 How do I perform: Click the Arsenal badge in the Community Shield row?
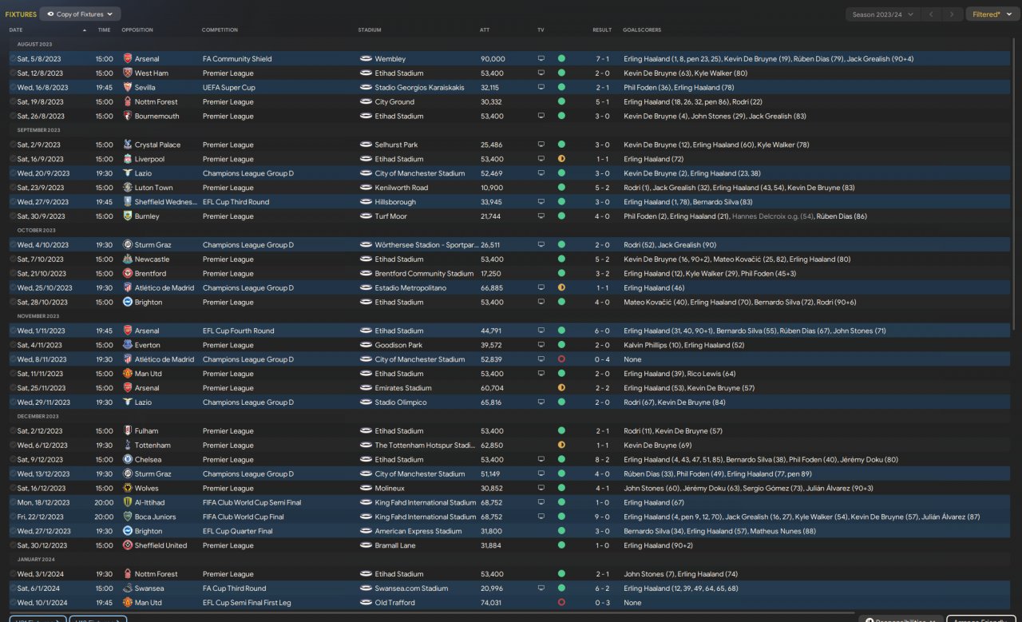coord(128,58)
